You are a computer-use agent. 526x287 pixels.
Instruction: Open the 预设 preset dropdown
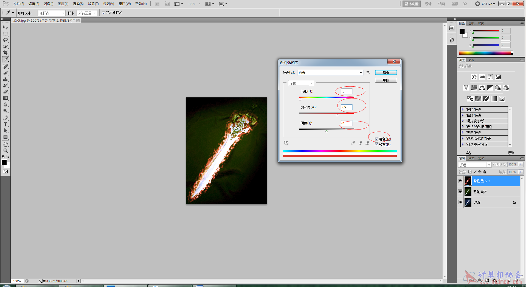[x=330, y=73]
